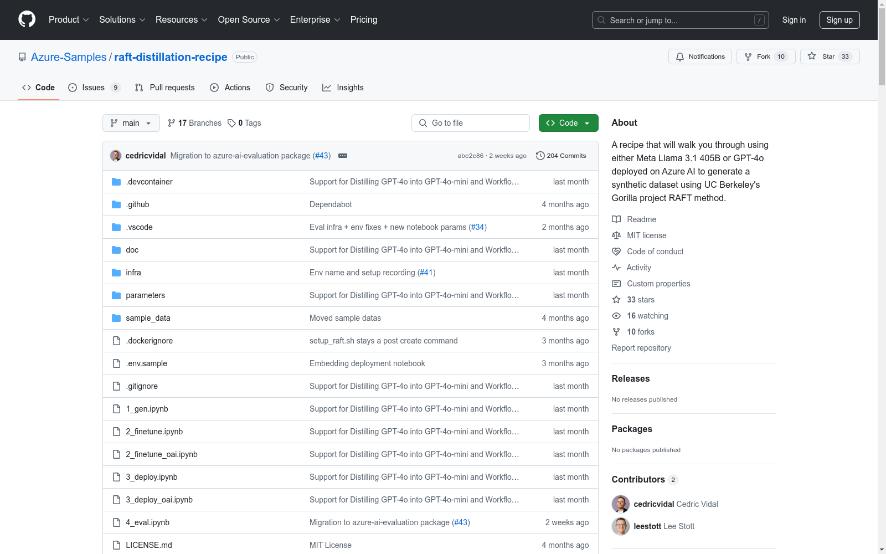The width and height of the screenshot is (886, 554).
Task: Focus the Search or jump to field
Action: 681,20
